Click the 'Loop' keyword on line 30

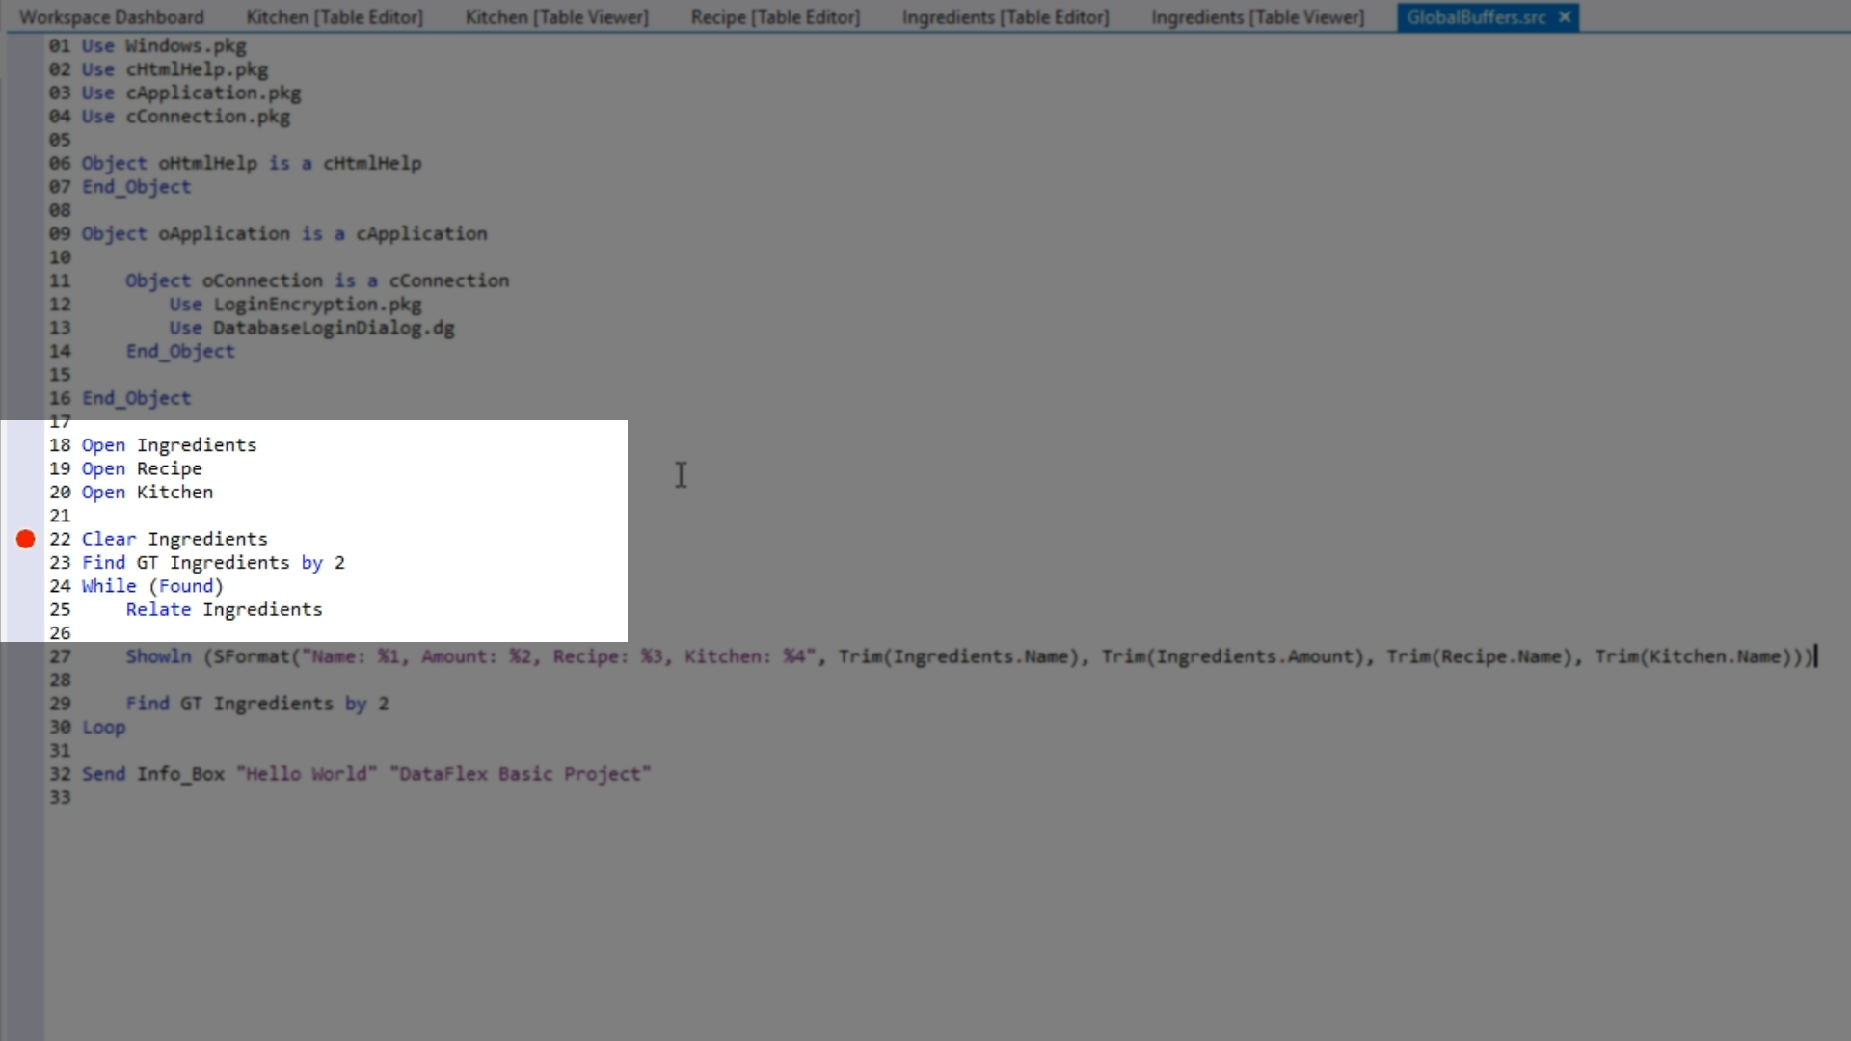tap(103, 727)
